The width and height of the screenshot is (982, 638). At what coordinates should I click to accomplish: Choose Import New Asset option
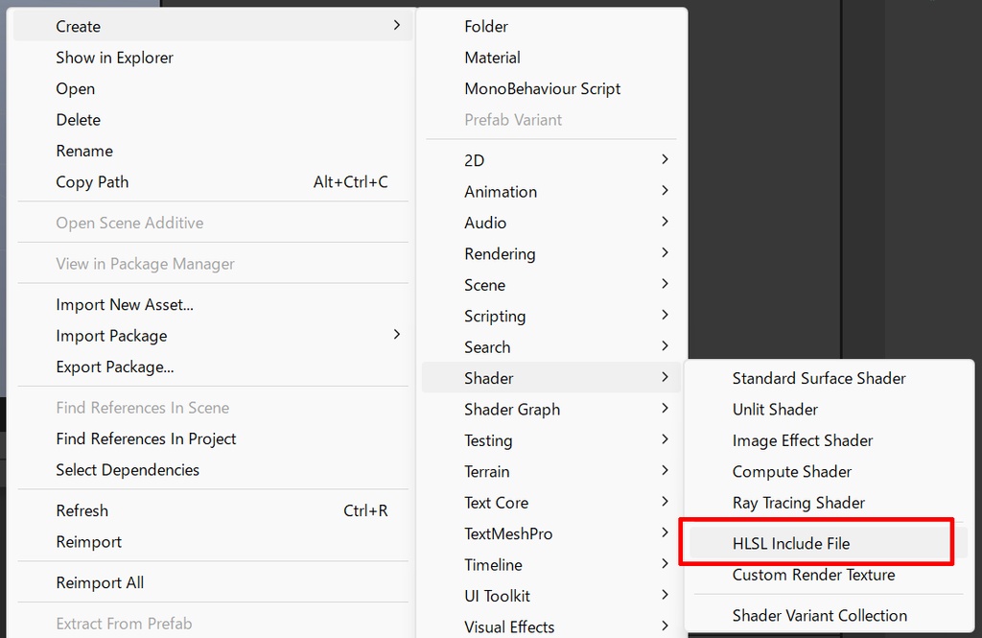coord(125,305)
